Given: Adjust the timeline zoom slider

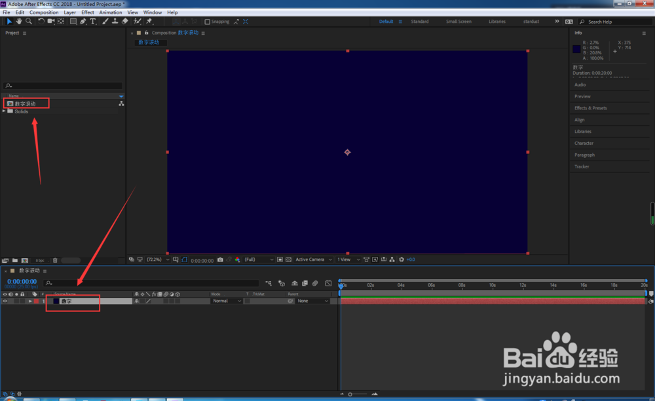Looking at the screenshot, I should [x=350, y=394].
